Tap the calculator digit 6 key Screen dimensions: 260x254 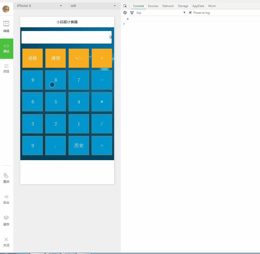pos(33,102)
